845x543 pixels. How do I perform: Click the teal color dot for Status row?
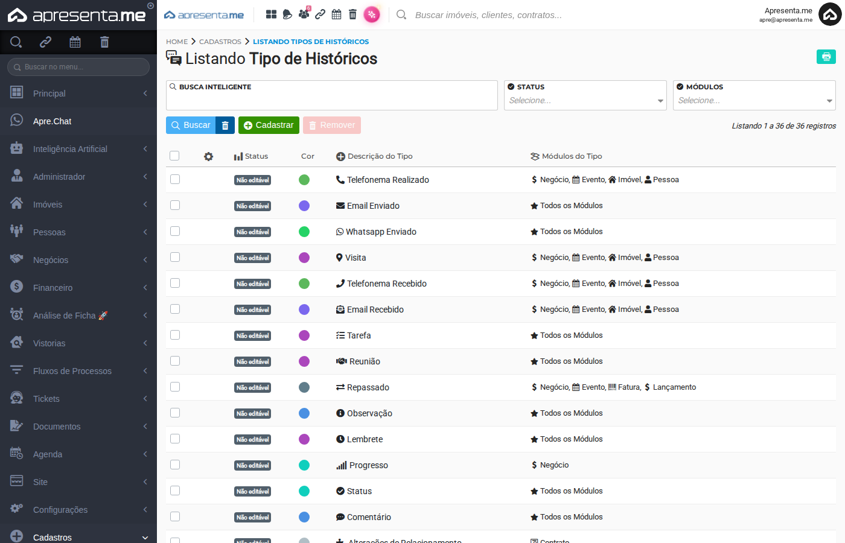point(304,491)
